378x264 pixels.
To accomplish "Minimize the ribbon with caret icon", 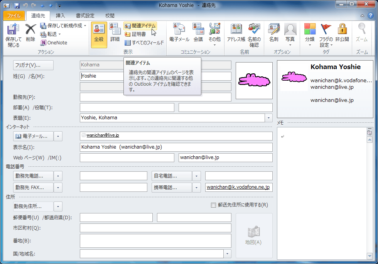I will tap(362, 16).
